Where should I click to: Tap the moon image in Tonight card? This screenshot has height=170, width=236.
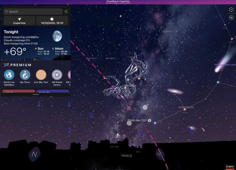click(x=57, y=36)
